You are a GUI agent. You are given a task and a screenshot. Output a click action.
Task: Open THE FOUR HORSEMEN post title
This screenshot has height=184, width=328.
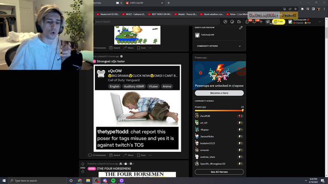click(x=114, y=169)
